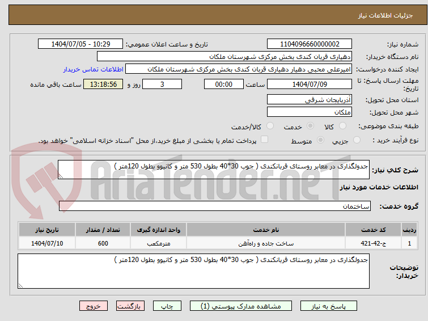Image resolution: width=428 pixels, height=321 pixels.
Task: Click the resize handle of شرح کلی نیاز box
Action: click(61, 176)
